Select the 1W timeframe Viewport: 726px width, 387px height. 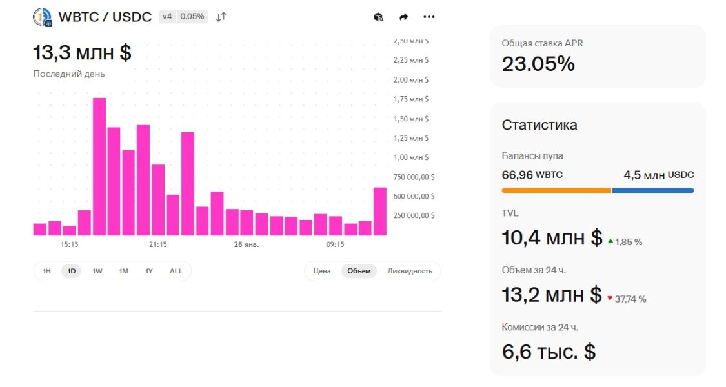[97, 271]
